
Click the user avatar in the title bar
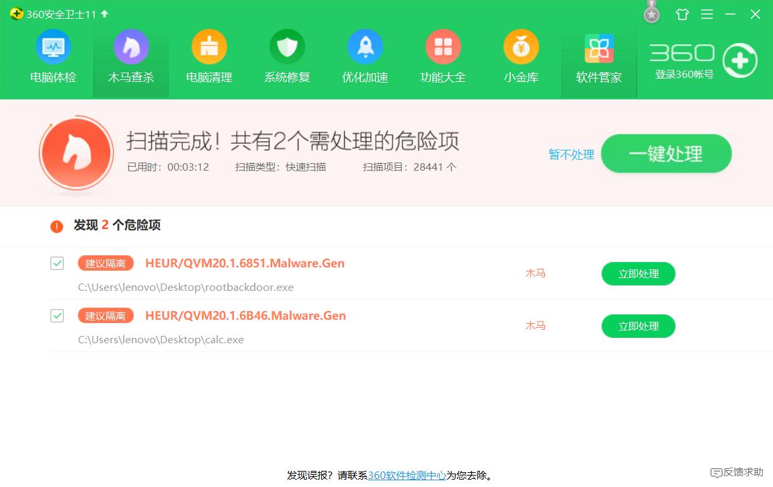click(651, 13)
